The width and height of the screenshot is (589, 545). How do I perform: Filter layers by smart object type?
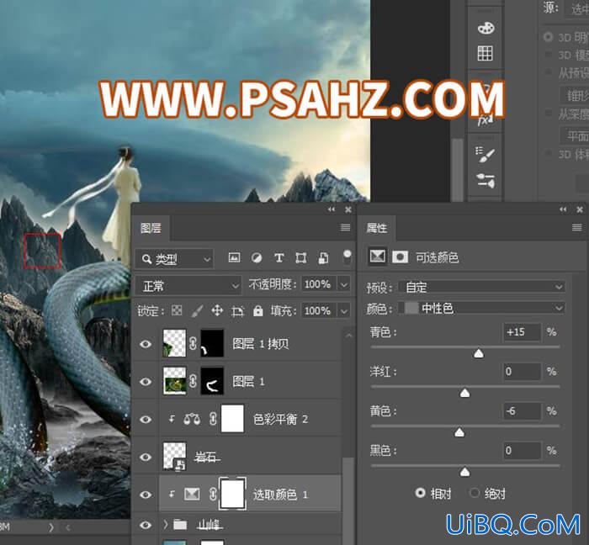pyautogui.click(x=323, y=258)
